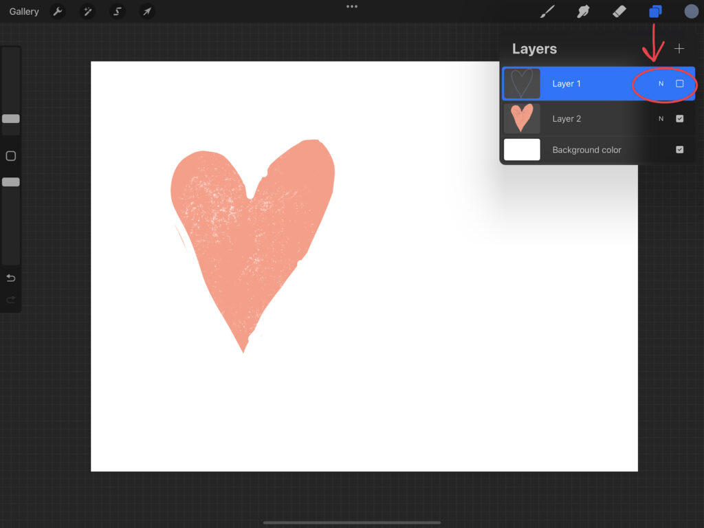The image size is (704, 528).
Task: Select the Brush tool
Action: point(547,12)
